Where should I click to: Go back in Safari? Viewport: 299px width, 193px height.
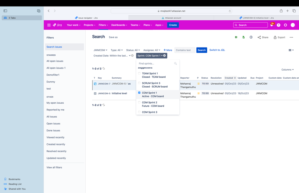[48, 11]
